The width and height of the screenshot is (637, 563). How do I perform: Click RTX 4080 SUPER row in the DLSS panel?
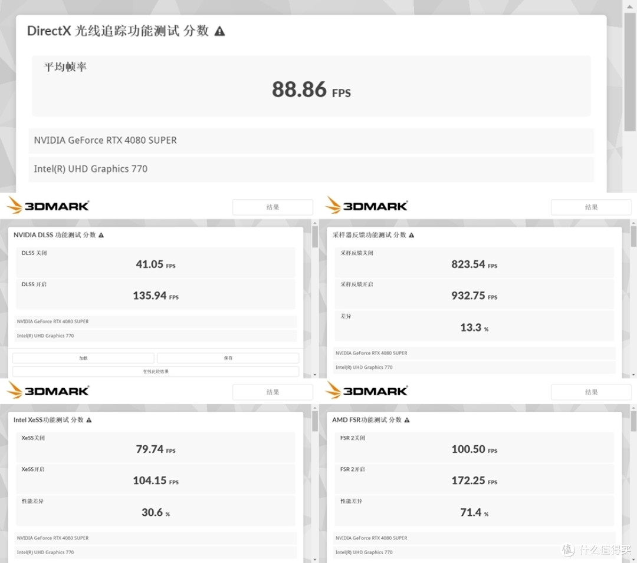pyautogui.click(x=156, y=322)
